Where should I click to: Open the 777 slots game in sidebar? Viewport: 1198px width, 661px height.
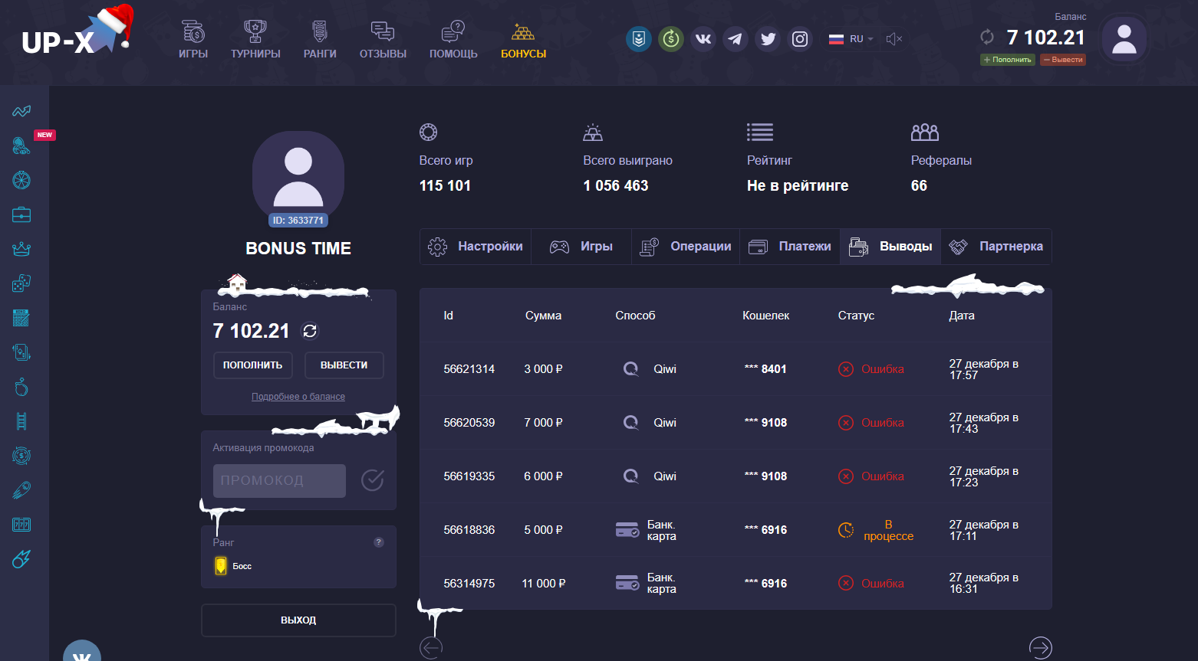(x=21, y=525)
